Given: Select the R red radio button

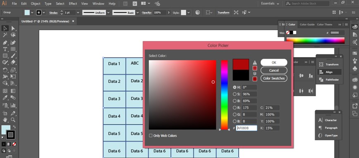Looking at the screenshot, I should pyautogui.click(x=235, y=108).
